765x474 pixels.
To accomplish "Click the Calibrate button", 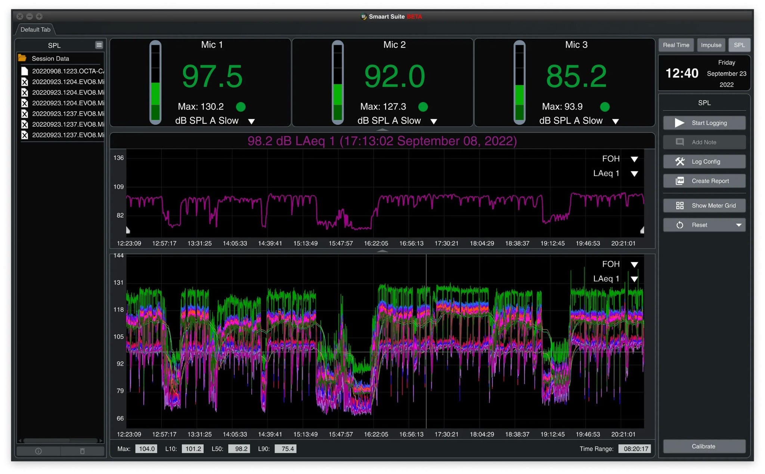I will tap(703, 446).
